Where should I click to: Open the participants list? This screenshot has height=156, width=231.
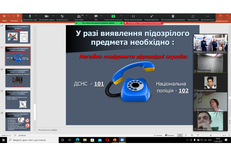point(79,17)
